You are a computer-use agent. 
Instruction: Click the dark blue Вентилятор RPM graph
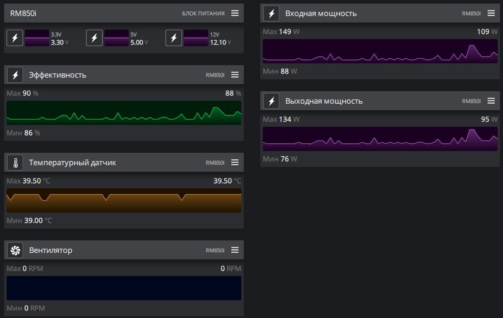point(124,288)
